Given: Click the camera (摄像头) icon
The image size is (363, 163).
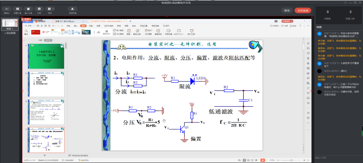Looking at the screenshot, I should point(7,9).
